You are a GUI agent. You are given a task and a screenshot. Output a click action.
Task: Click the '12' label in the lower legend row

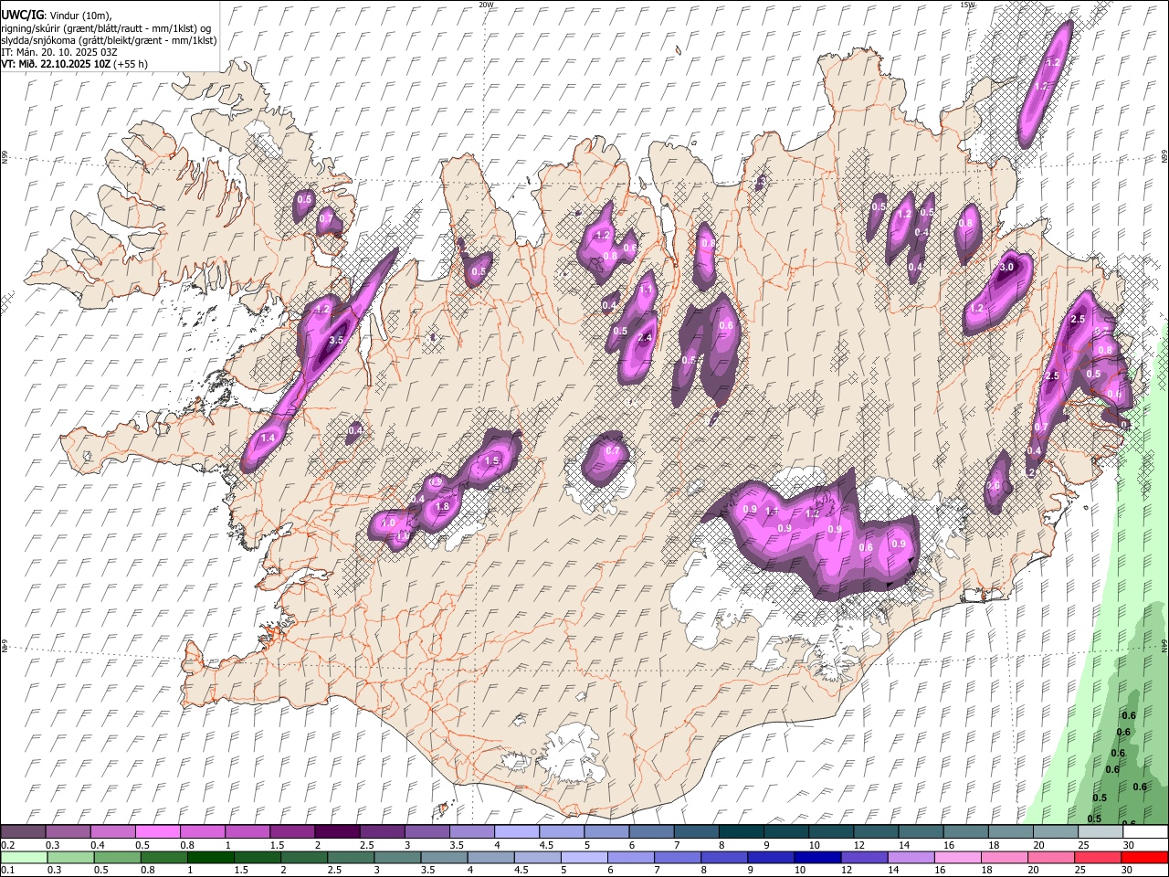click(848, 871)
